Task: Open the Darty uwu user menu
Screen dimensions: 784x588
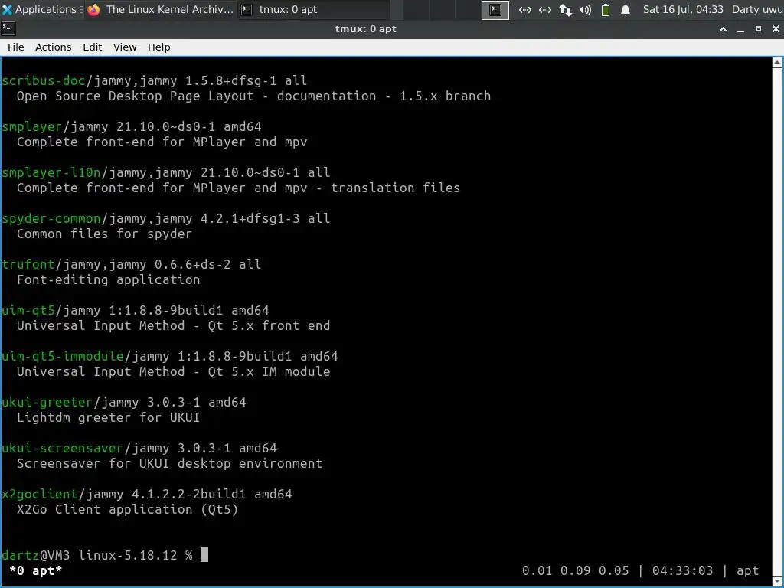Action: coord(757,9)
